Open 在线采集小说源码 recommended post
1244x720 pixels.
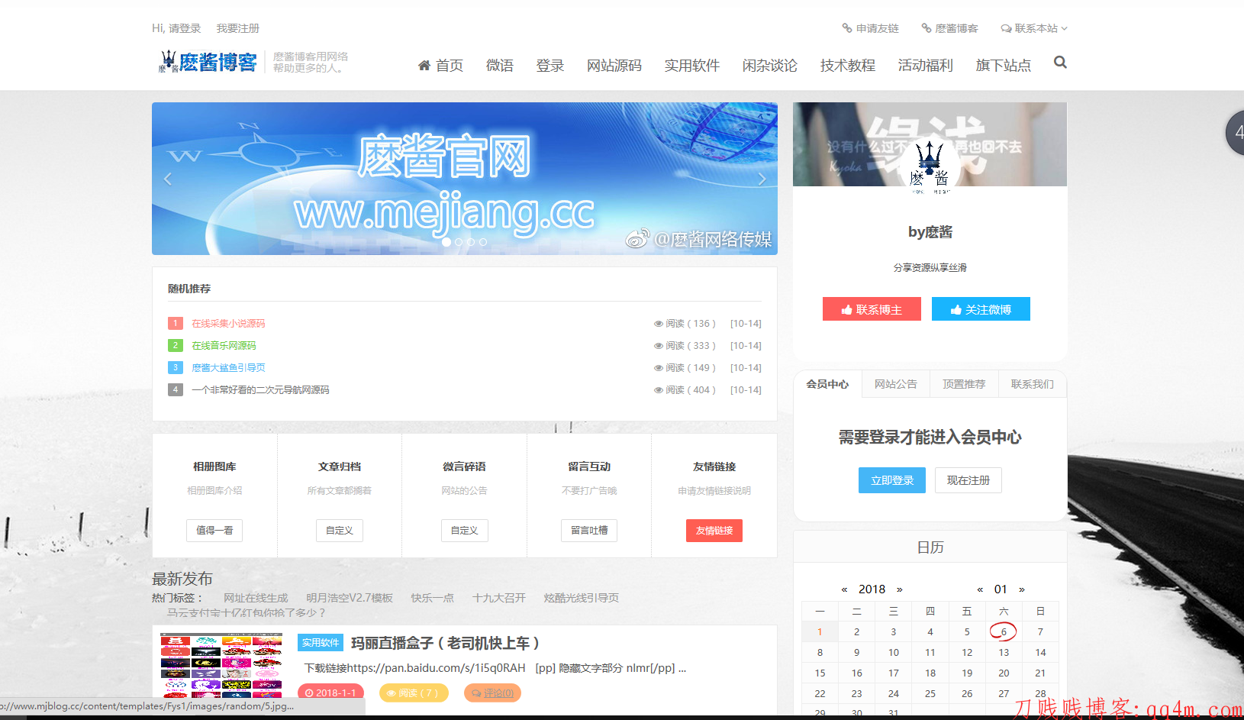pos(228,324)
